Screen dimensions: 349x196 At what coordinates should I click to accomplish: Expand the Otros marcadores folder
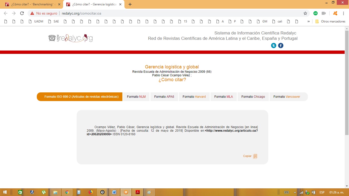point(330,21)
